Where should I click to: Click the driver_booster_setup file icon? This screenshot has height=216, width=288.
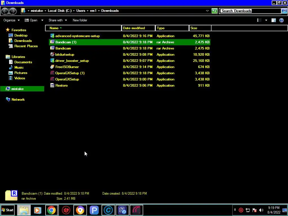pos(52,60)
